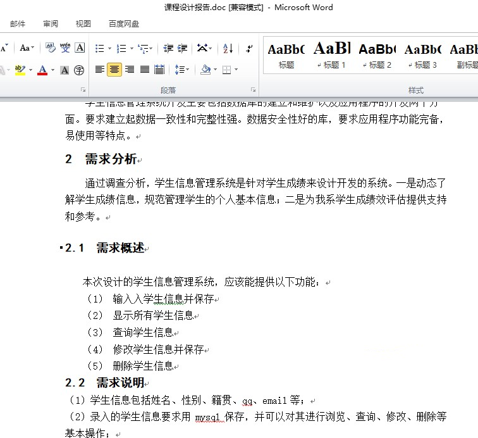This screenshot has width=478, height=438.
Task: Click the heading "2.1 需求概述"
Action: coord(104,248)
